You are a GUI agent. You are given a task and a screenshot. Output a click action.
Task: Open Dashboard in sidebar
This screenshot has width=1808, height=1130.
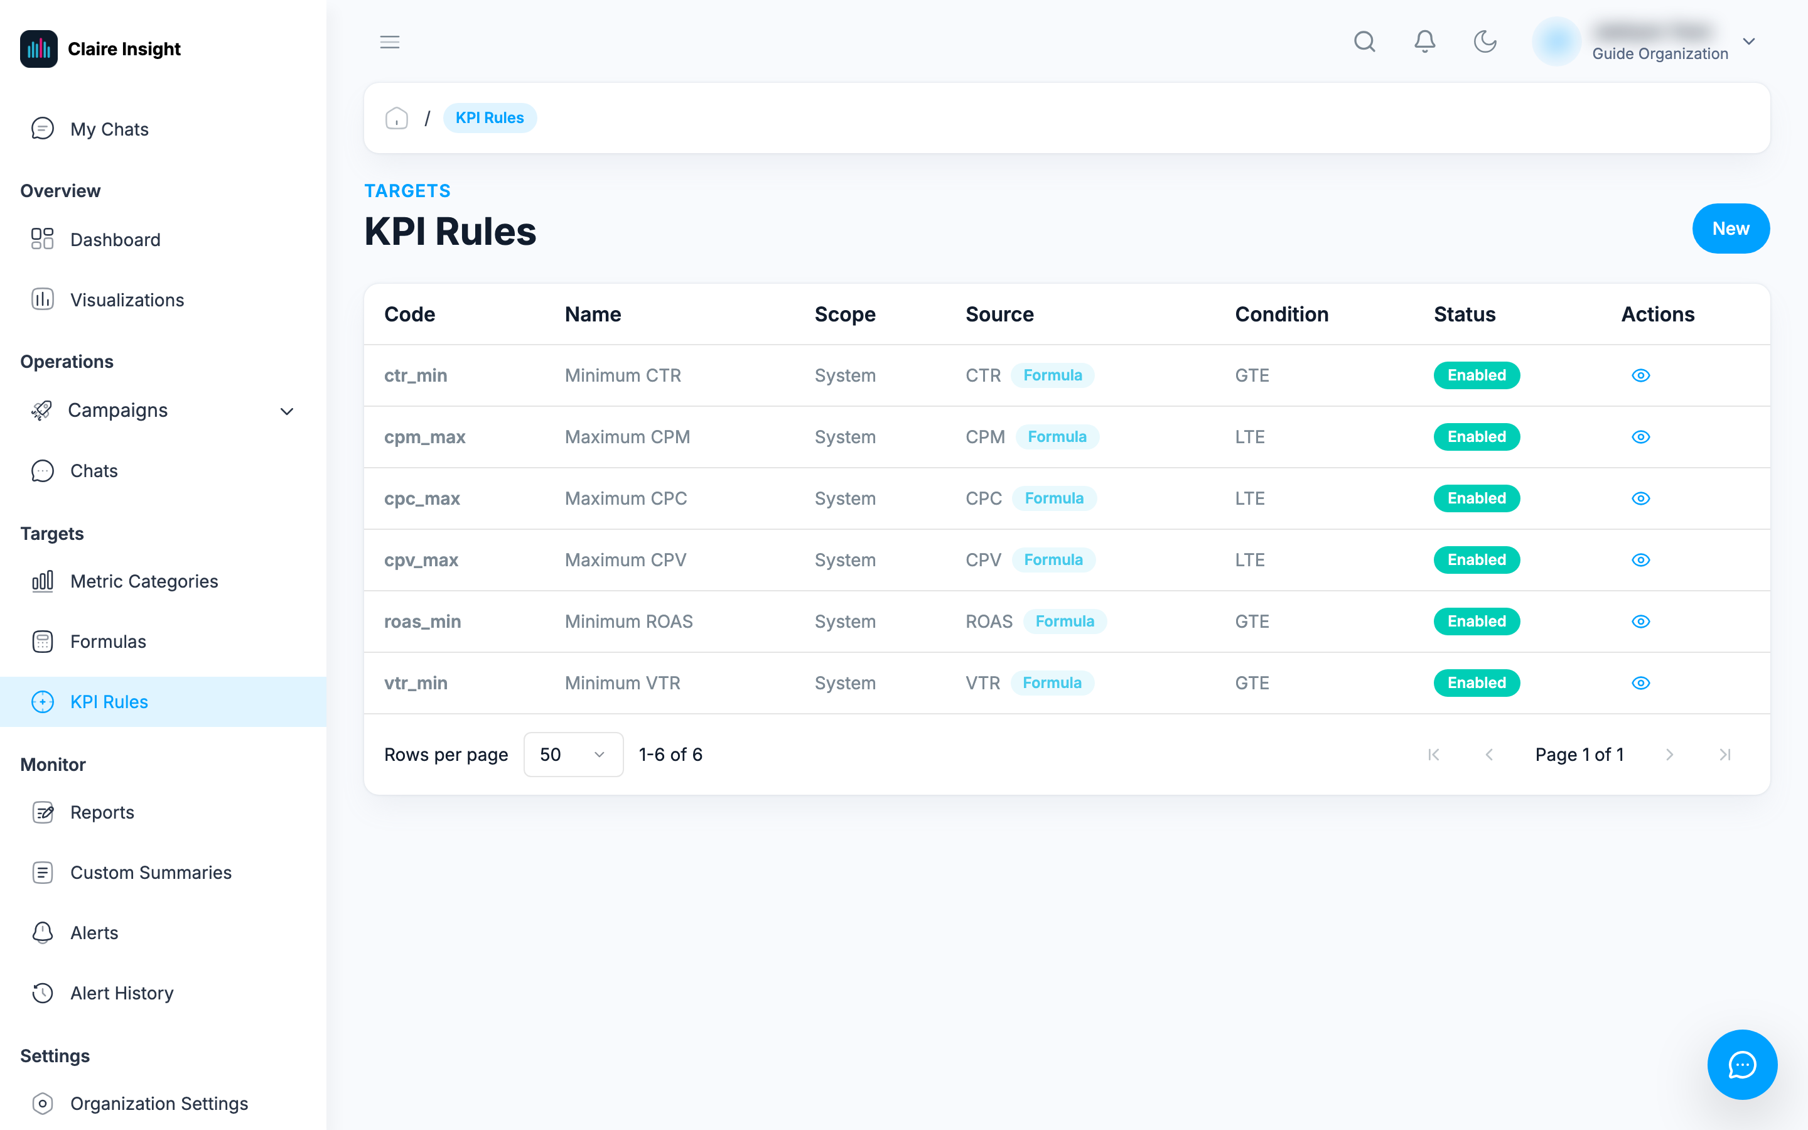[163, 240]
